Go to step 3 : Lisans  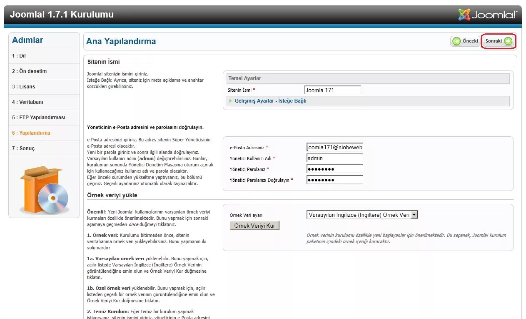pyautogui.click(x=44, y=87)
